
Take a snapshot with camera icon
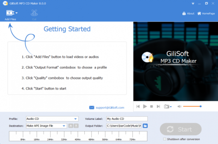pyautogui.click(x=166, y=107)
